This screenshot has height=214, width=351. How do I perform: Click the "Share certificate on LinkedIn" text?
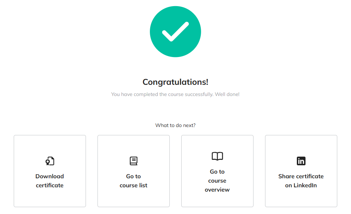click(301, 180)
